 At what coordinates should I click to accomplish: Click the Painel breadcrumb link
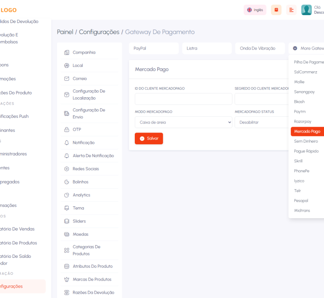65,32
